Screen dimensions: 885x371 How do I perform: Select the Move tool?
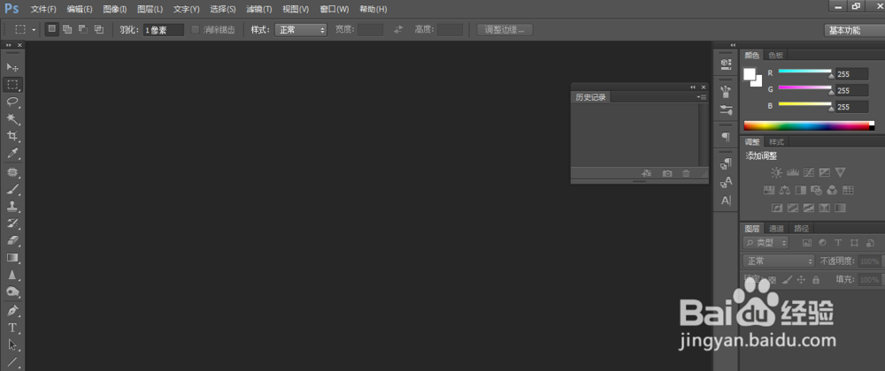click(x=12, y=67)
